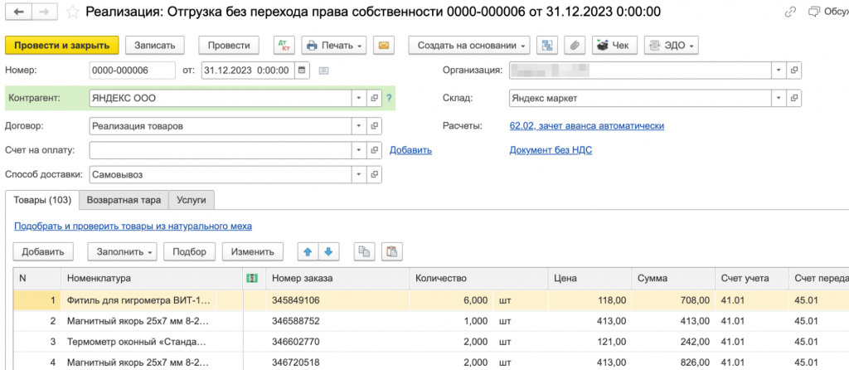Paste rows with the clipboard icon
This screenshot has height=370, width=849.
[x=392, y=252]
